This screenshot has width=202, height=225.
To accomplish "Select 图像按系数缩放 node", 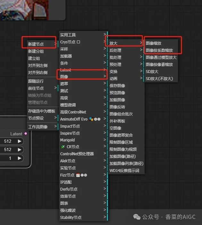I will (x=161, y=50).
